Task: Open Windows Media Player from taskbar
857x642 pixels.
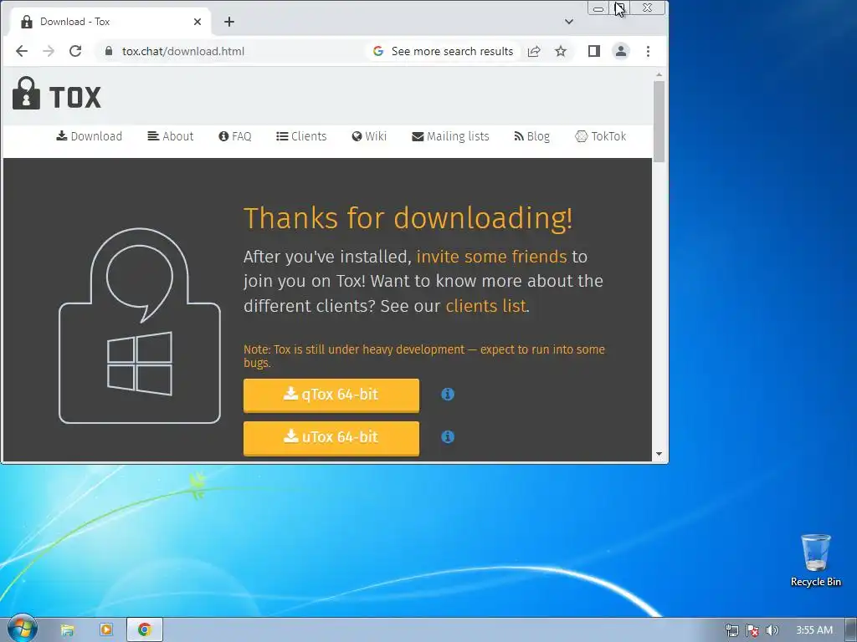Action: click(106, 630)
